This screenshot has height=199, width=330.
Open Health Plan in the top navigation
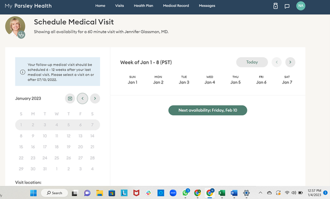tap(144, 5)
